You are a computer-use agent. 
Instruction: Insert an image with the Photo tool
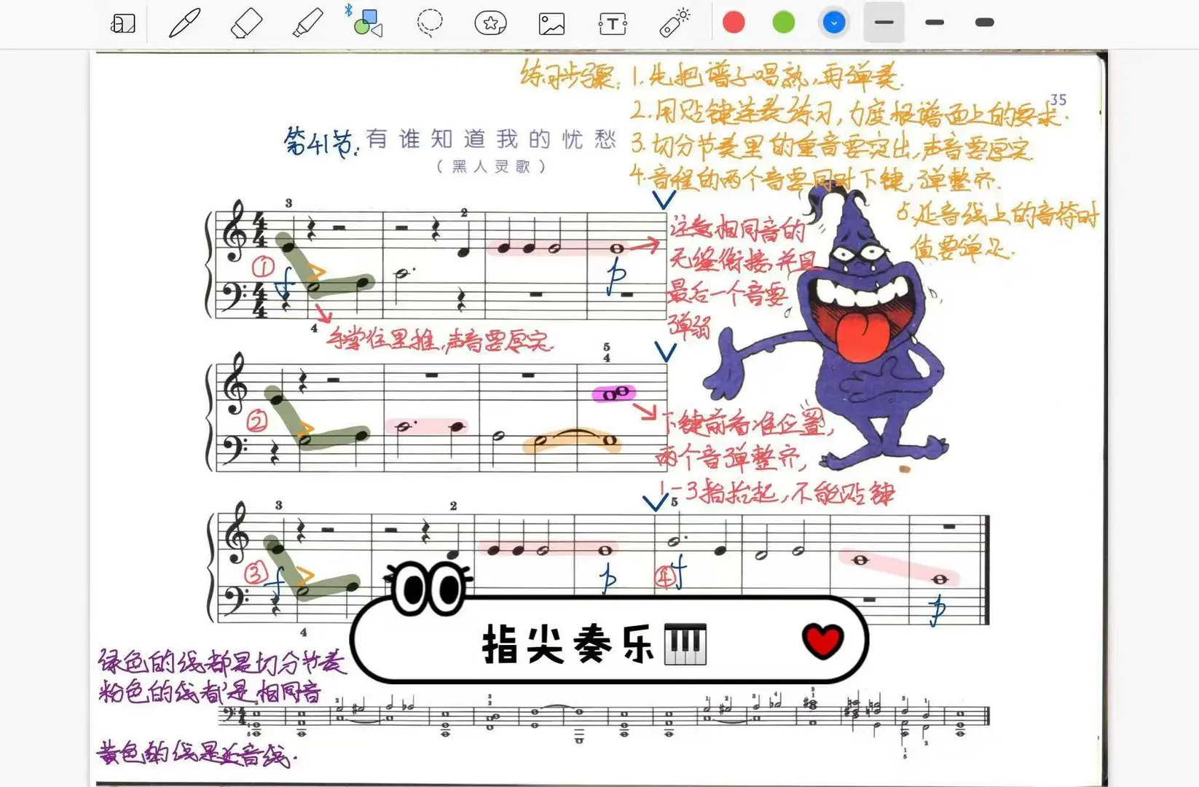point(551,23)
